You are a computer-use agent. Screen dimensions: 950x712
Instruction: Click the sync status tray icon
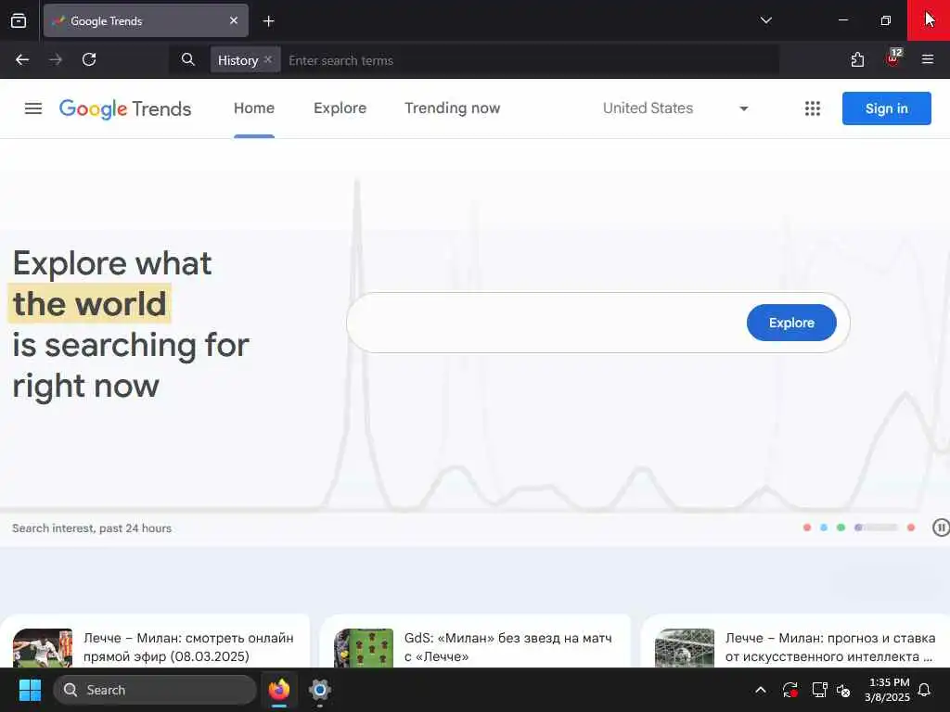point(790,690)
